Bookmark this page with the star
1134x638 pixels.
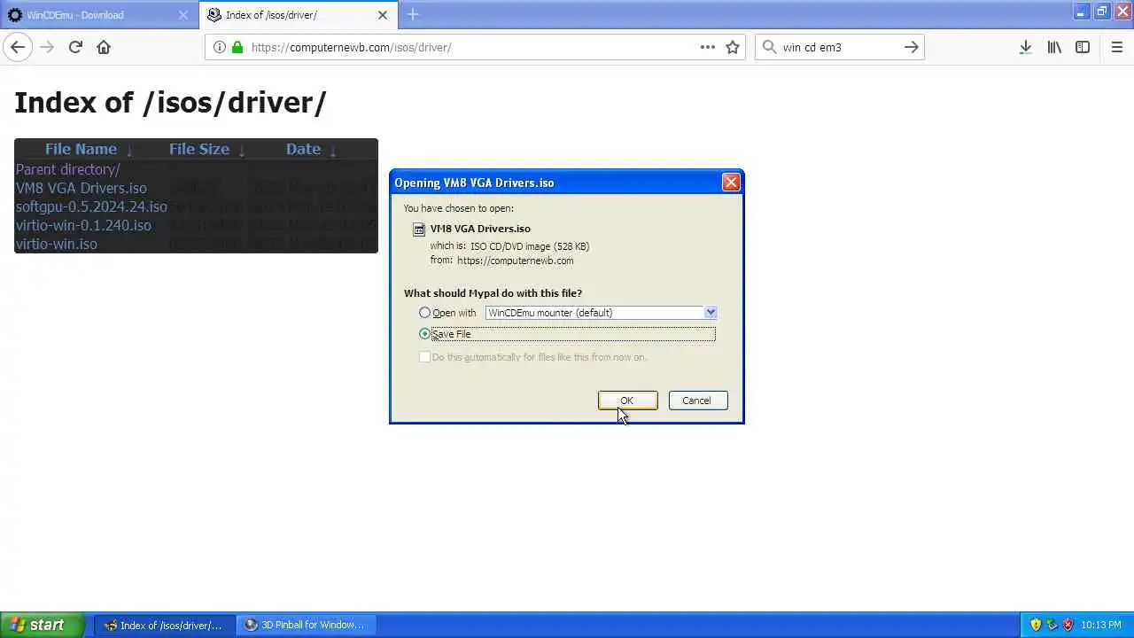click(733, 47)
